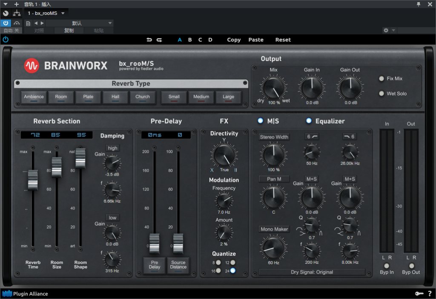Toggle the M|S section on/off
Screen dimensions: 436x299
(x=260, y=121)
